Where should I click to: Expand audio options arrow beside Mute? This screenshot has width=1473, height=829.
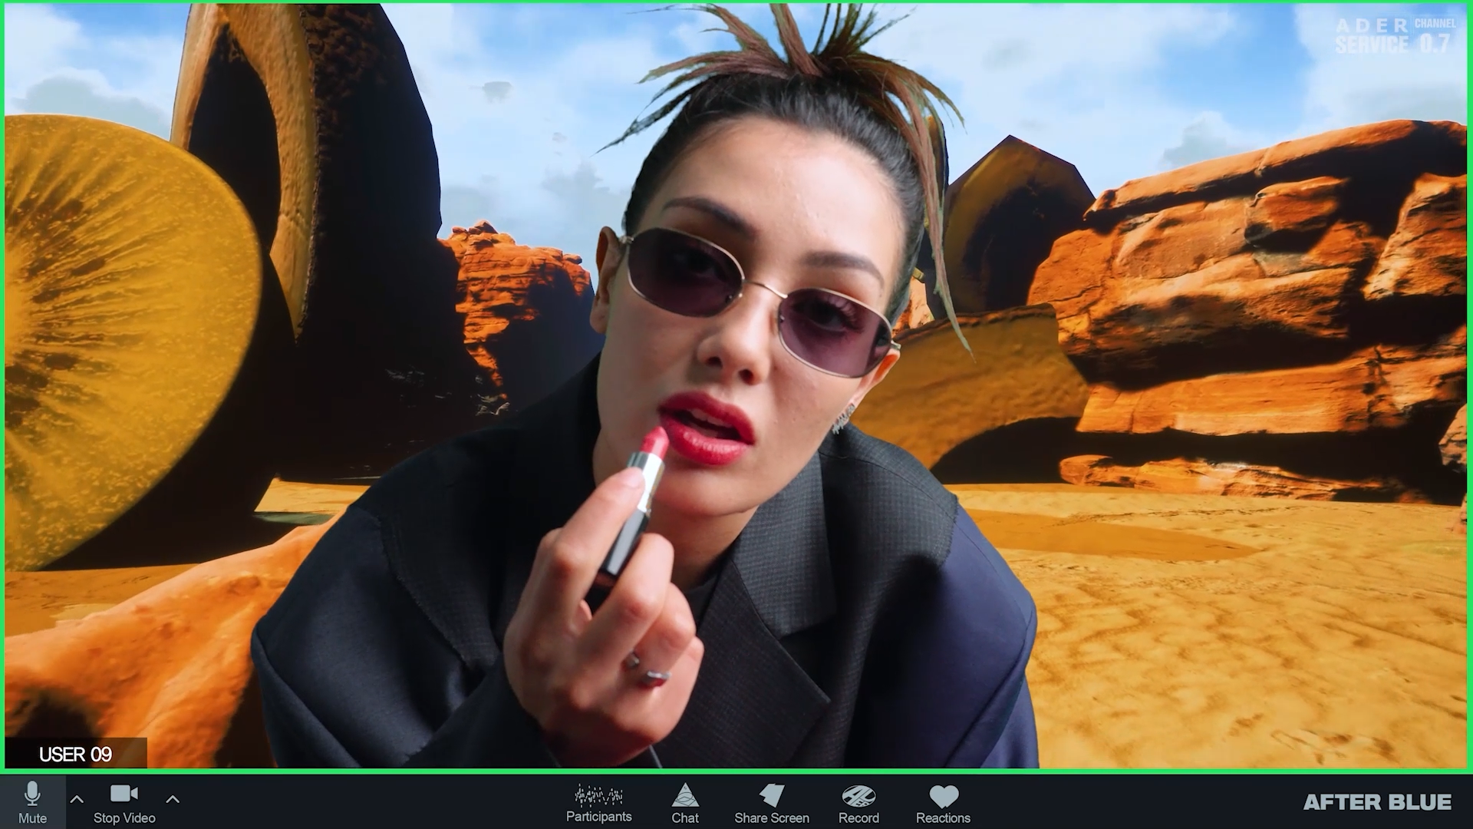click(77, 799)
